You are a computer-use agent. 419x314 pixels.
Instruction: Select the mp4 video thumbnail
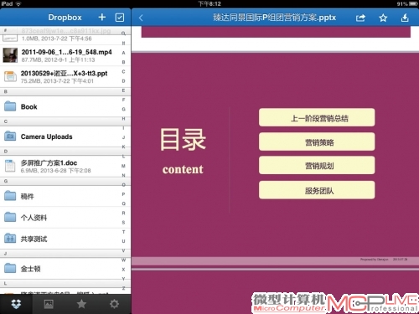pos(10,55)
